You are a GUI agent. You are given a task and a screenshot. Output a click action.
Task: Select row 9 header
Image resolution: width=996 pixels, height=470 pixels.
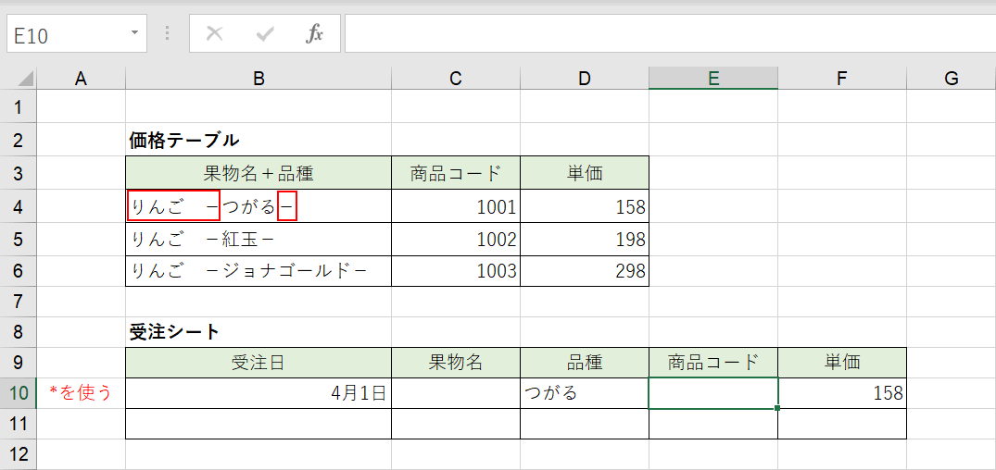pos(18,362)
